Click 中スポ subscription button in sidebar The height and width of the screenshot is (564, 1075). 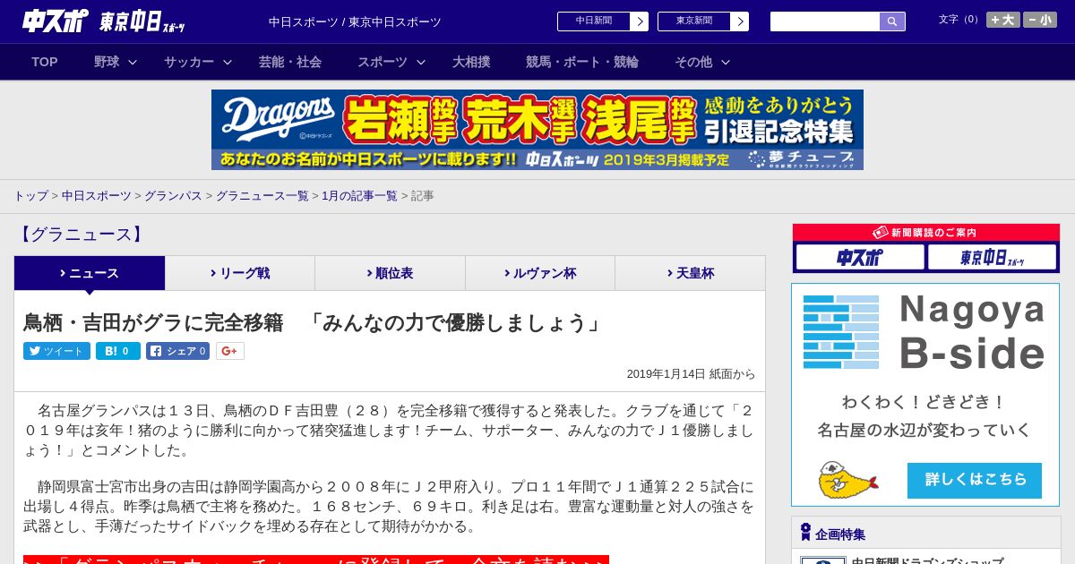coord(860,258)
